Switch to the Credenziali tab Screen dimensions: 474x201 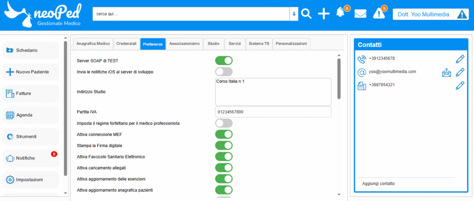pos(126,43)
